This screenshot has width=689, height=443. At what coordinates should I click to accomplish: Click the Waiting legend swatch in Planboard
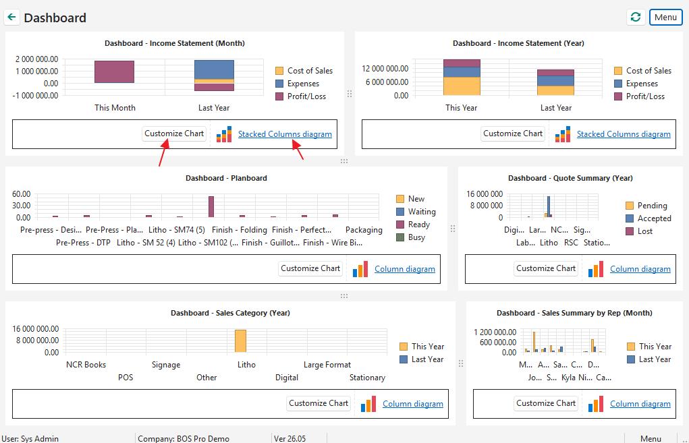[400, 212]
